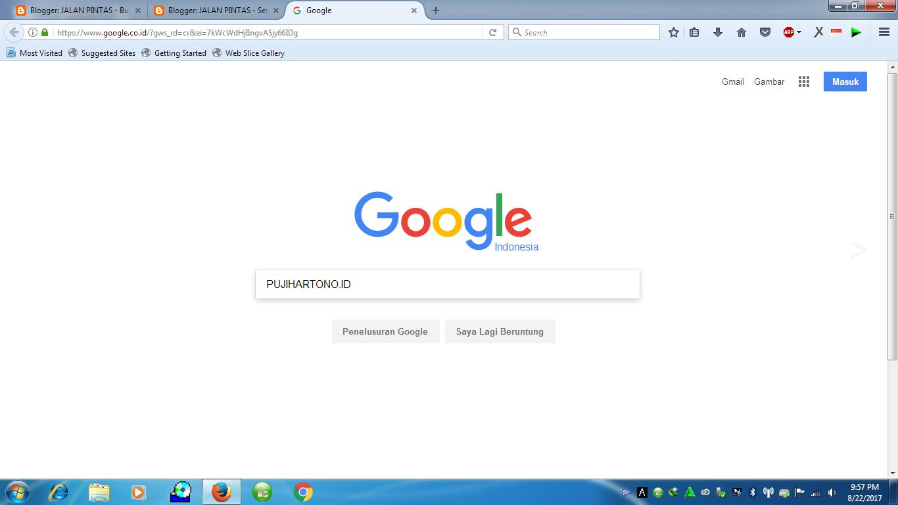Click the safely remove hardware tray icon
The width and height of the screenshot is (898, 505).
[x=721, y=492]
